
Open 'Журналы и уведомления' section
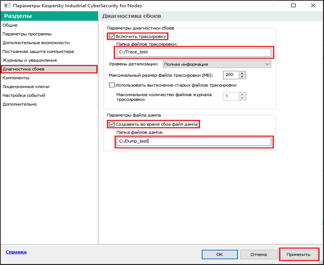pos(30,60)
